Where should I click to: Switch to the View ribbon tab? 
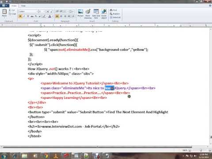point(23,6)
